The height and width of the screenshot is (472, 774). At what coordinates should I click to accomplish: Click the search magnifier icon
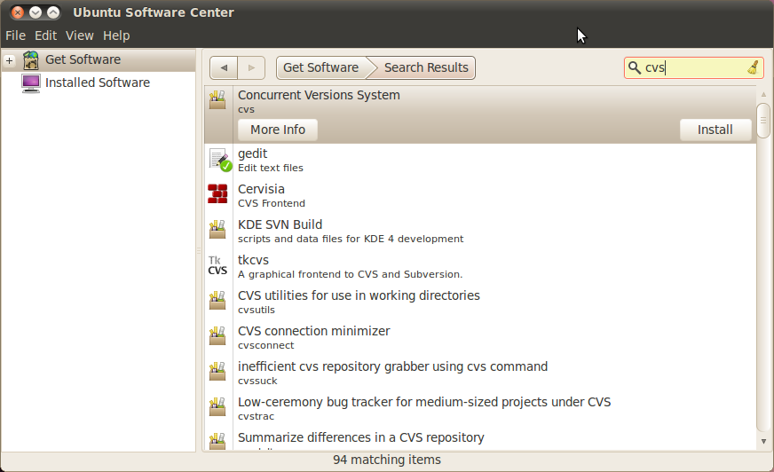(x=634, y=68)
